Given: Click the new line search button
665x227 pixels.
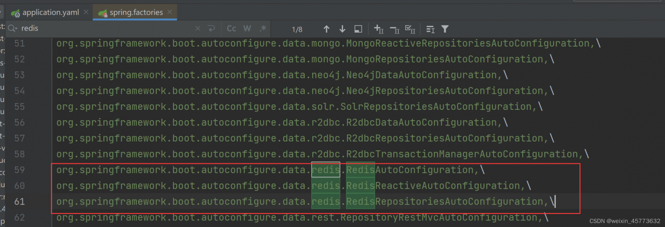Looking at the screenshot, I should coord(211,29).
